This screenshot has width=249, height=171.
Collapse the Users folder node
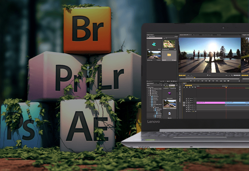pyautogui.click(x=150, y=106)
